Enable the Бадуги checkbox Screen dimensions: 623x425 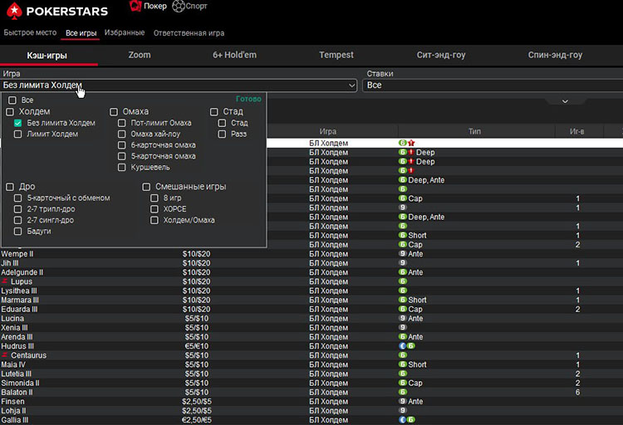(18, 231)
